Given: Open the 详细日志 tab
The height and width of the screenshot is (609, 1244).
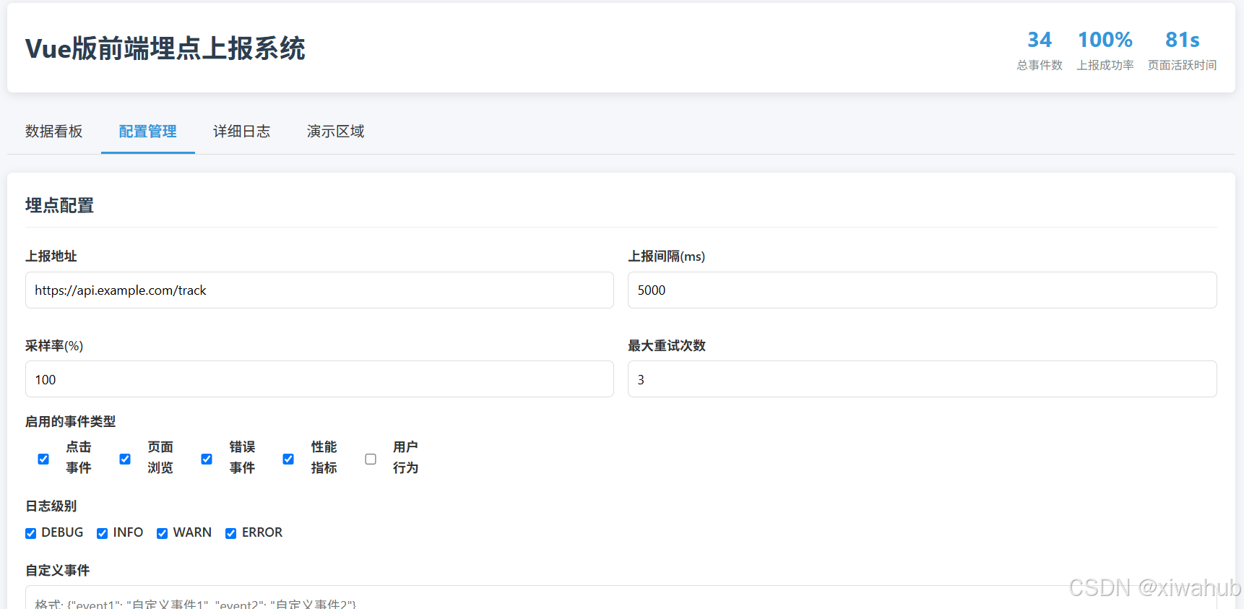Looking at the screenshot, I should click(x=242, y=131).
